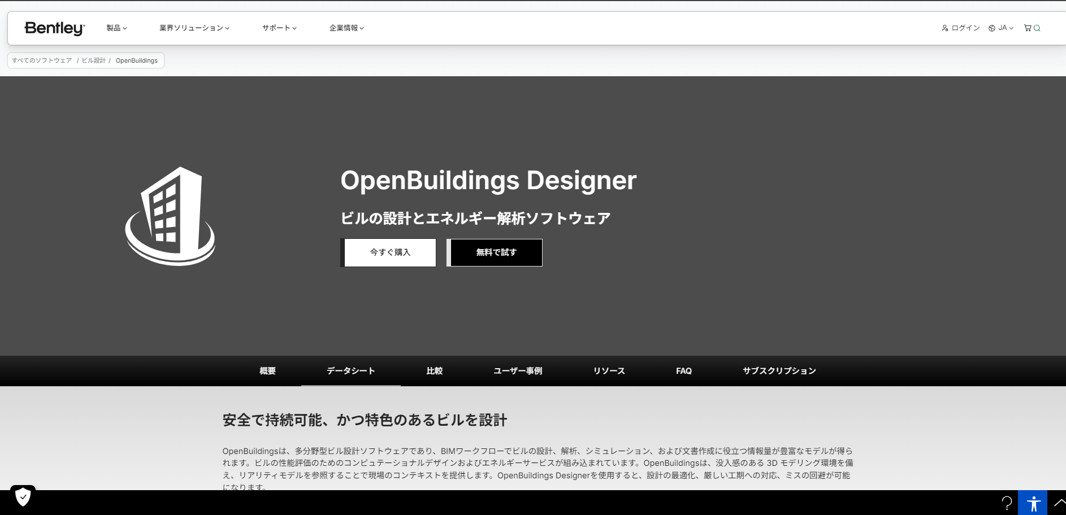The height and width of the screenshot is (515, 1066).
Task: Switch to the 概要 tab
Action: [267, 371]
